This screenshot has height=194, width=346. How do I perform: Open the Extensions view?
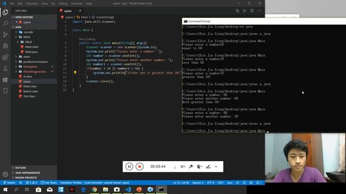(5, 57)
